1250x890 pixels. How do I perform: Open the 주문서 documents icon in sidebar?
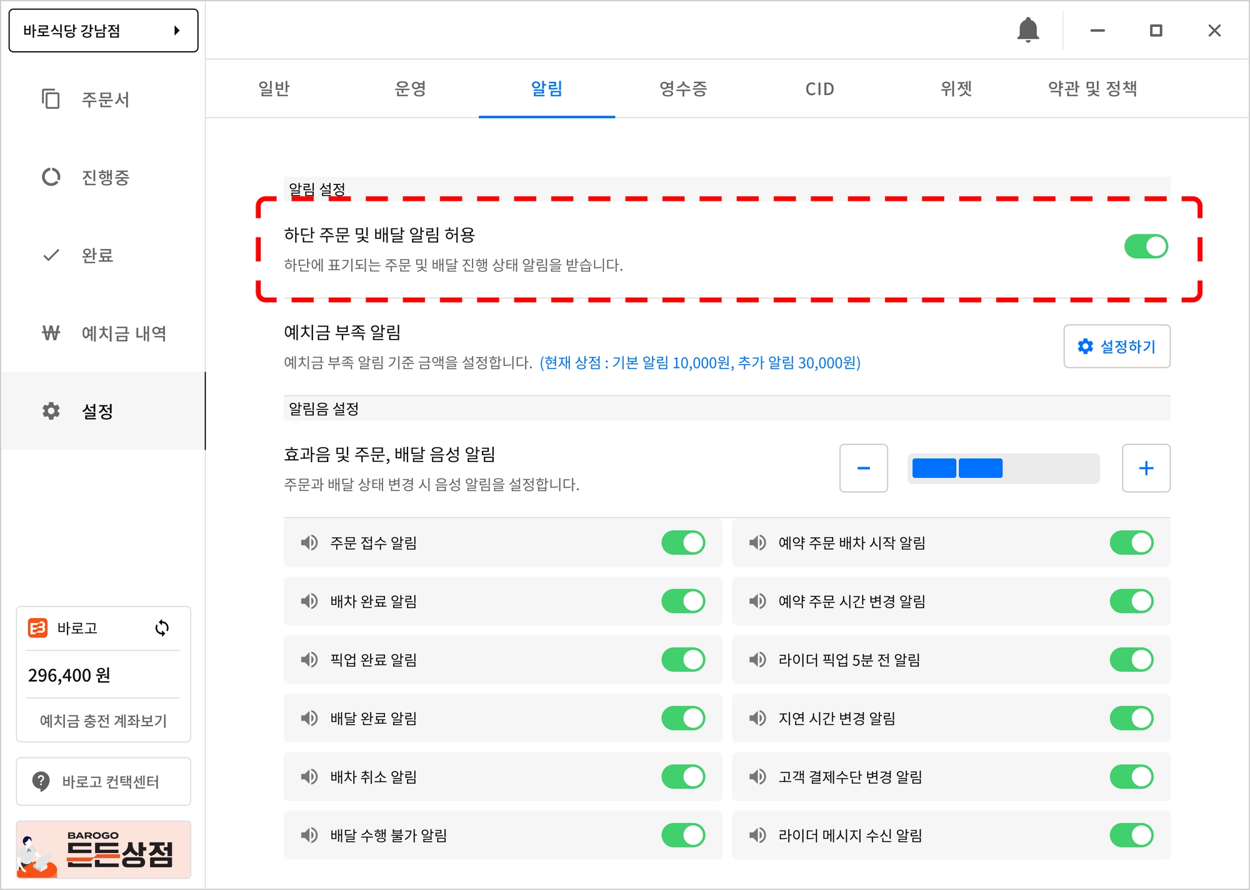(51, 99)
